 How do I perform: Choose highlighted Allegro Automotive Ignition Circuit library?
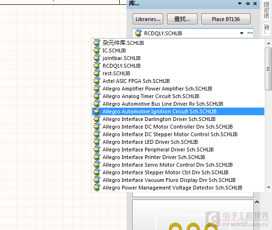pyautogui.click(x=178, y=111)
